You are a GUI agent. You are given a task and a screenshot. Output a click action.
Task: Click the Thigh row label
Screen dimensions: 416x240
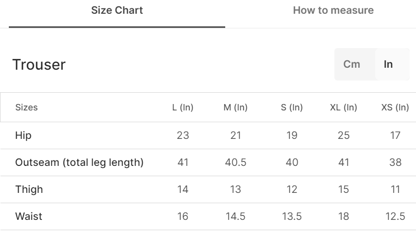(29, 189)
